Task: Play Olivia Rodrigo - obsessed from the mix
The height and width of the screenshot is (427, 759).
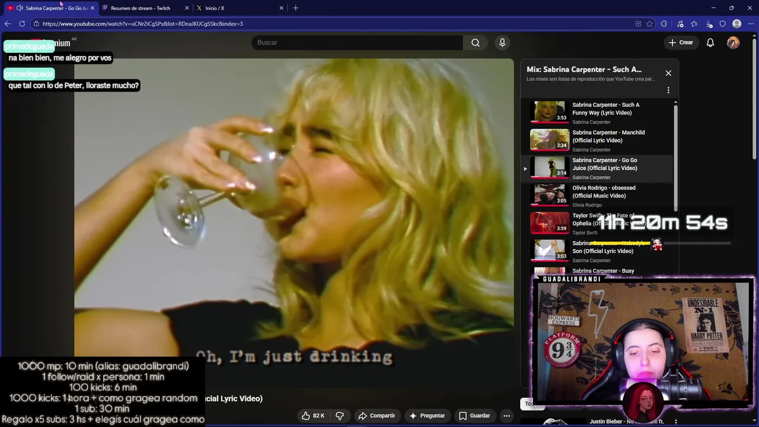Action: pos(604,192)
